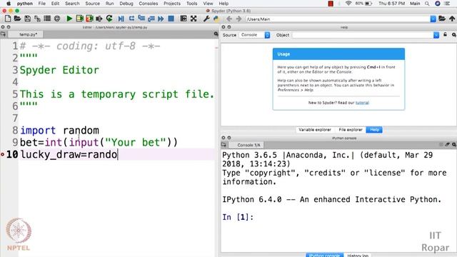Screen dimensions: 457x257
Task: Run the current cell
Action: pos(79,19)
